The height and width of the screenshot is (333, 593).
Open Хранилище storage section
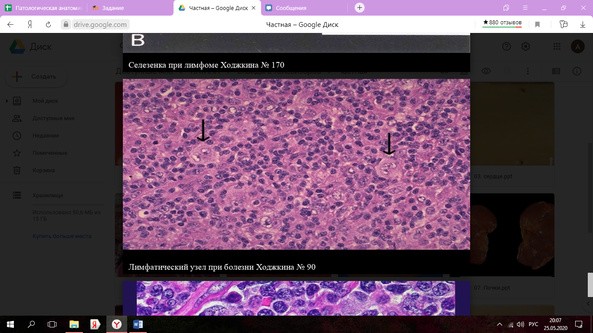coord(47,196)
